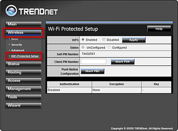Open the Wireless menu section
The width and height of the screenshot is (178, 131).
coord(23,33)
